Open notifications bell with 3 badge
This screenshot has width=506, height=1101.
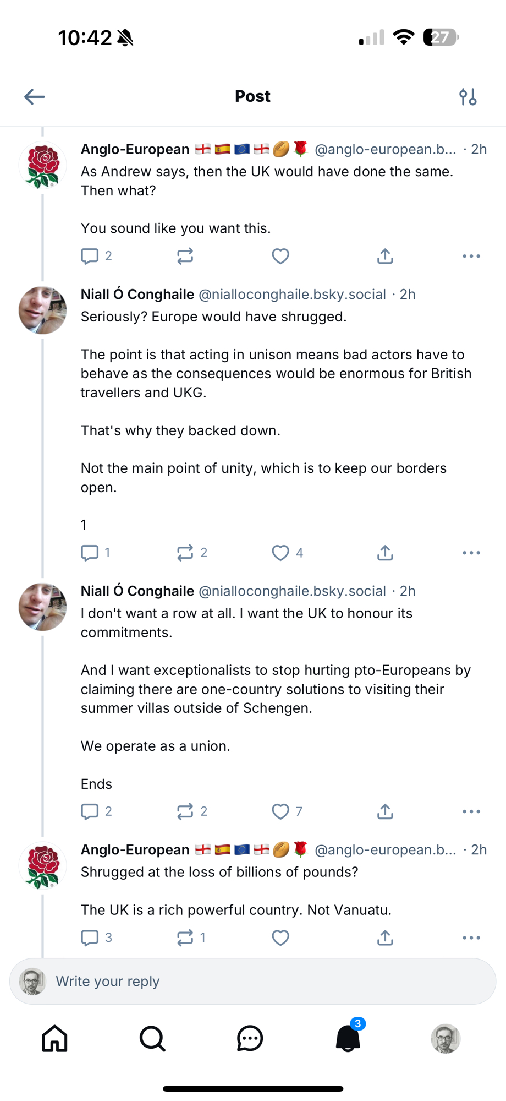[348, 1039]
